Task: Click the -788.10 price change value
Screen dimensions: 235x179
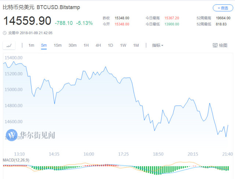Action: 64,23
